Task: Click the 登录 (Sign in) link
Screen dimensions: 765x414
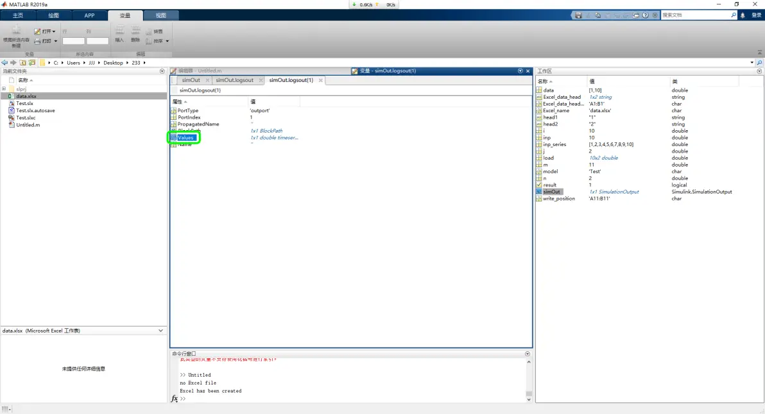Action: tap(756, 15)
